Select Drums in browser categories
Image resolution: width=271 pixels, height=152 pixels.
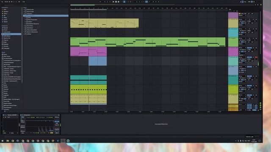tap(6, 30)
